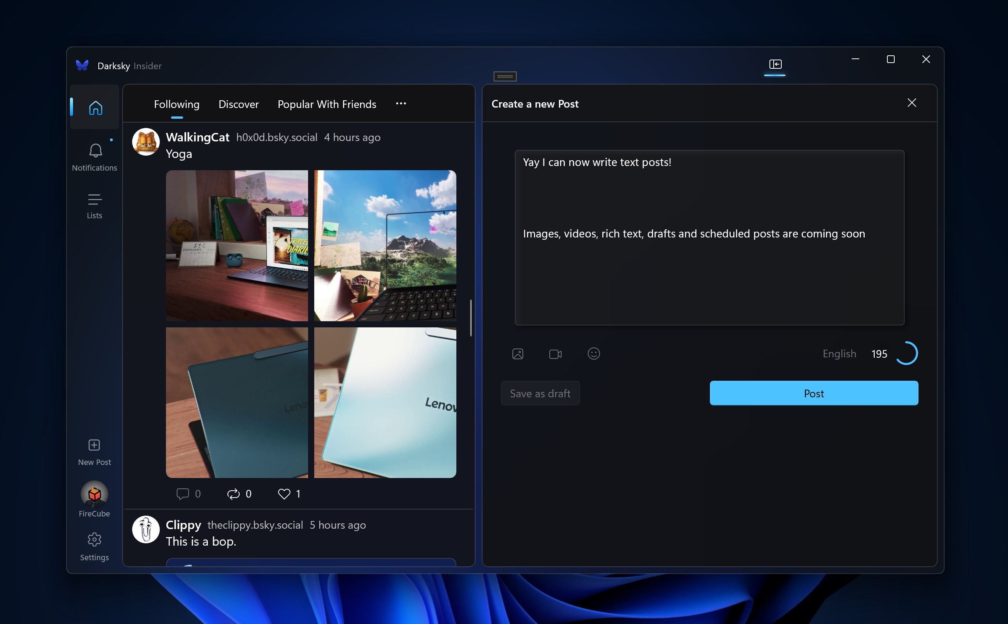The height and width of the screenshot is (624, 1008).
Task: Check the character count progress ring
Action: 907,353
